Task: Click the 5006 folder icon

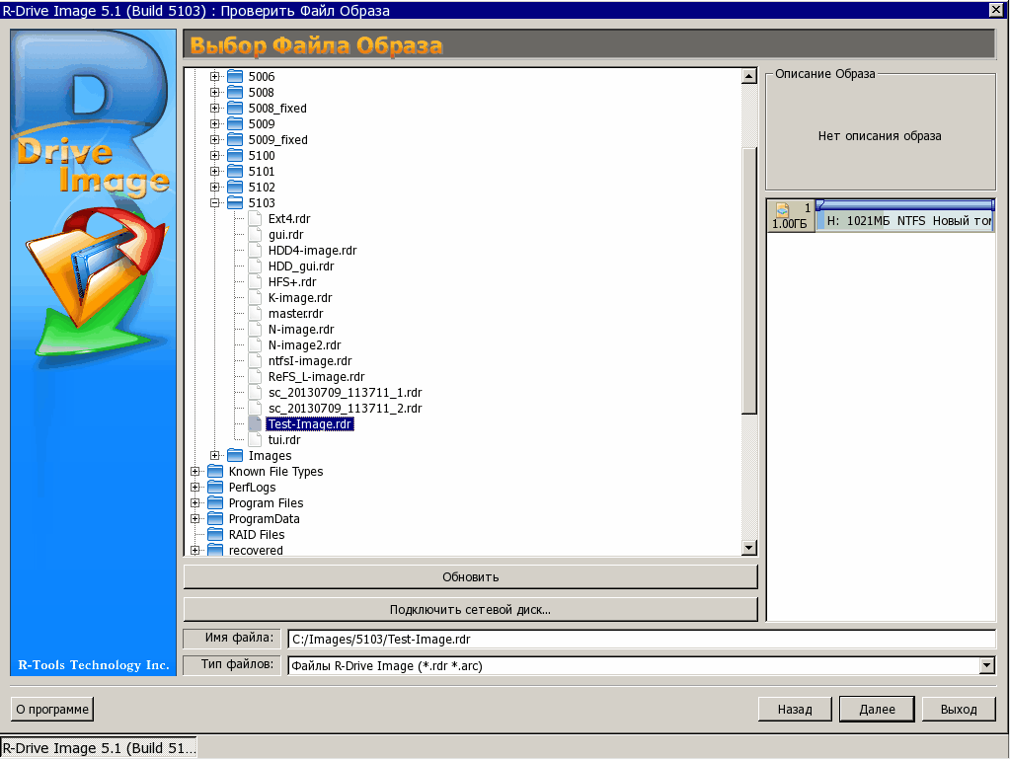Action: 235,77
